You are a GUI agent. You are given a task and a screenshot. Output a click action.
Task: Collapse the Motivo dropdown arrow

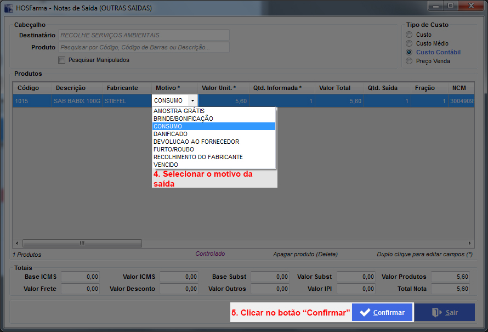tap(192, 101)
